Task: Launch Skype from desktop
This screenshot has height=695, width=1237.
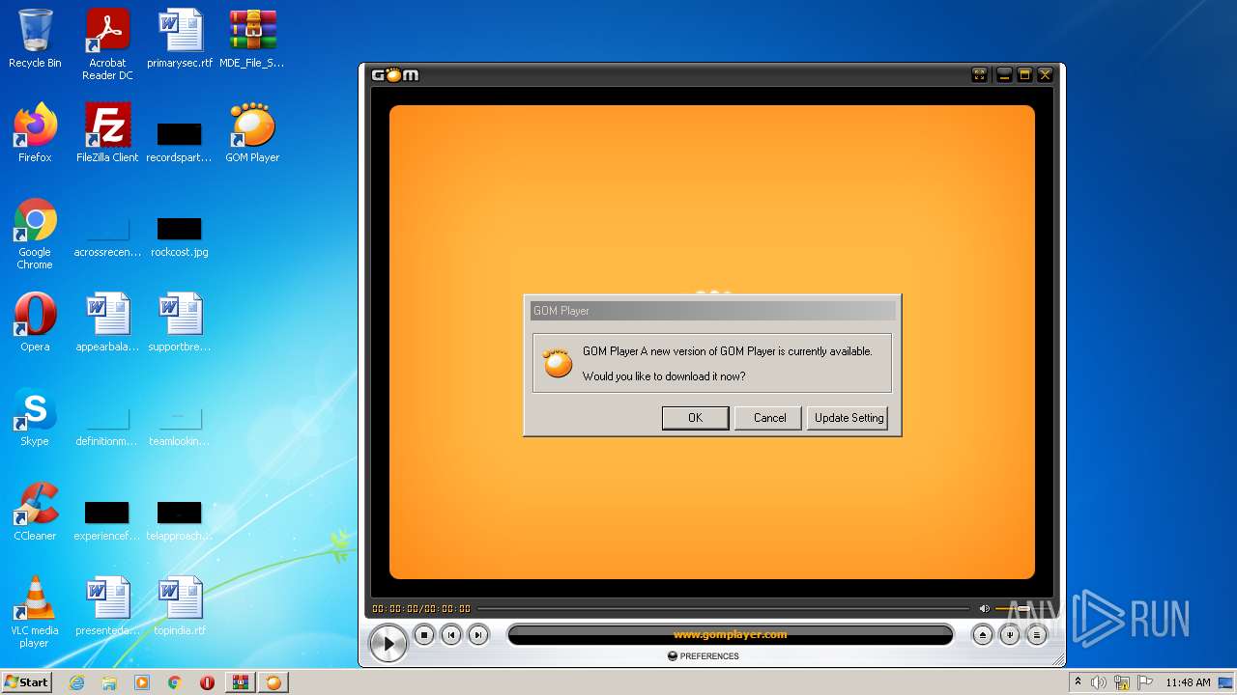Action: click(35, 417)
